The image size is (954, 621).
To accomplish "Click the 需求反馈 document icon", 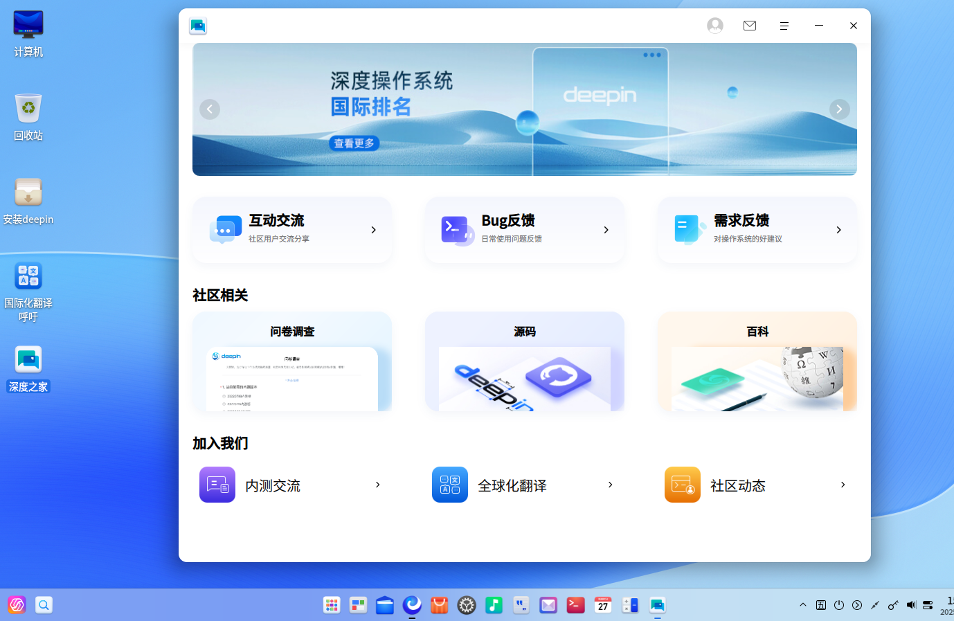I will [x=690, y=230].
